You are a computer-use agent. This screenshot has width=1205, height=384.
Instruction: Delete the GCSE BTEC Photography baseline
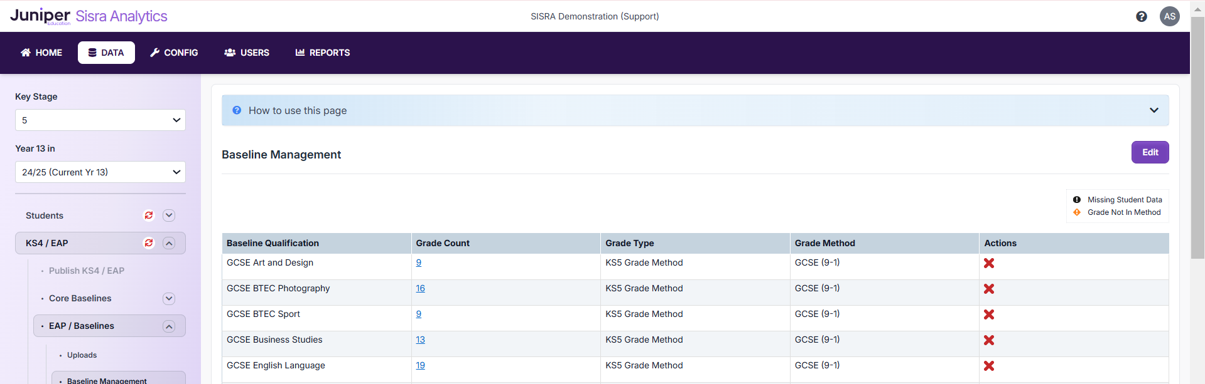[988, 289]
